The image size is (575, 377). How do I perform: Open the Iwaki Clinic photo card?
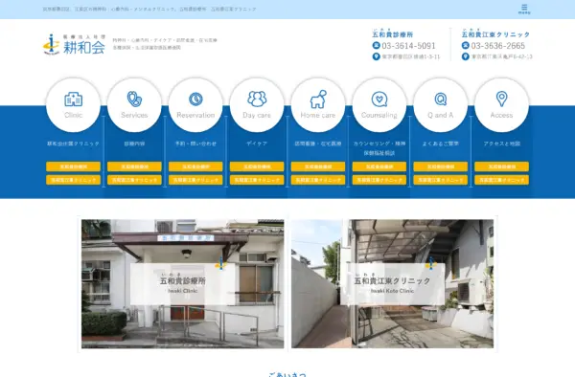point(183,283)
